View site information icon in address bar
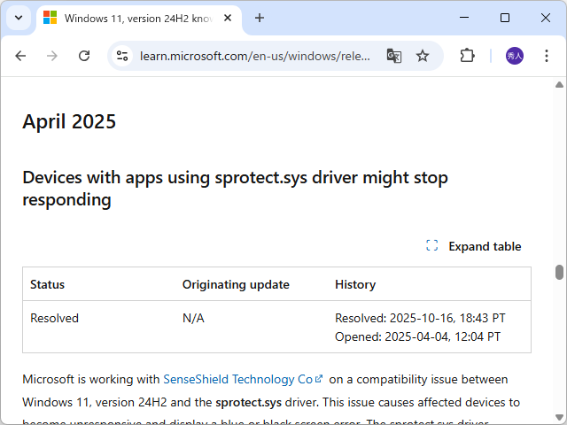Screen dimensions: 567x425 (x=123, y=56)
